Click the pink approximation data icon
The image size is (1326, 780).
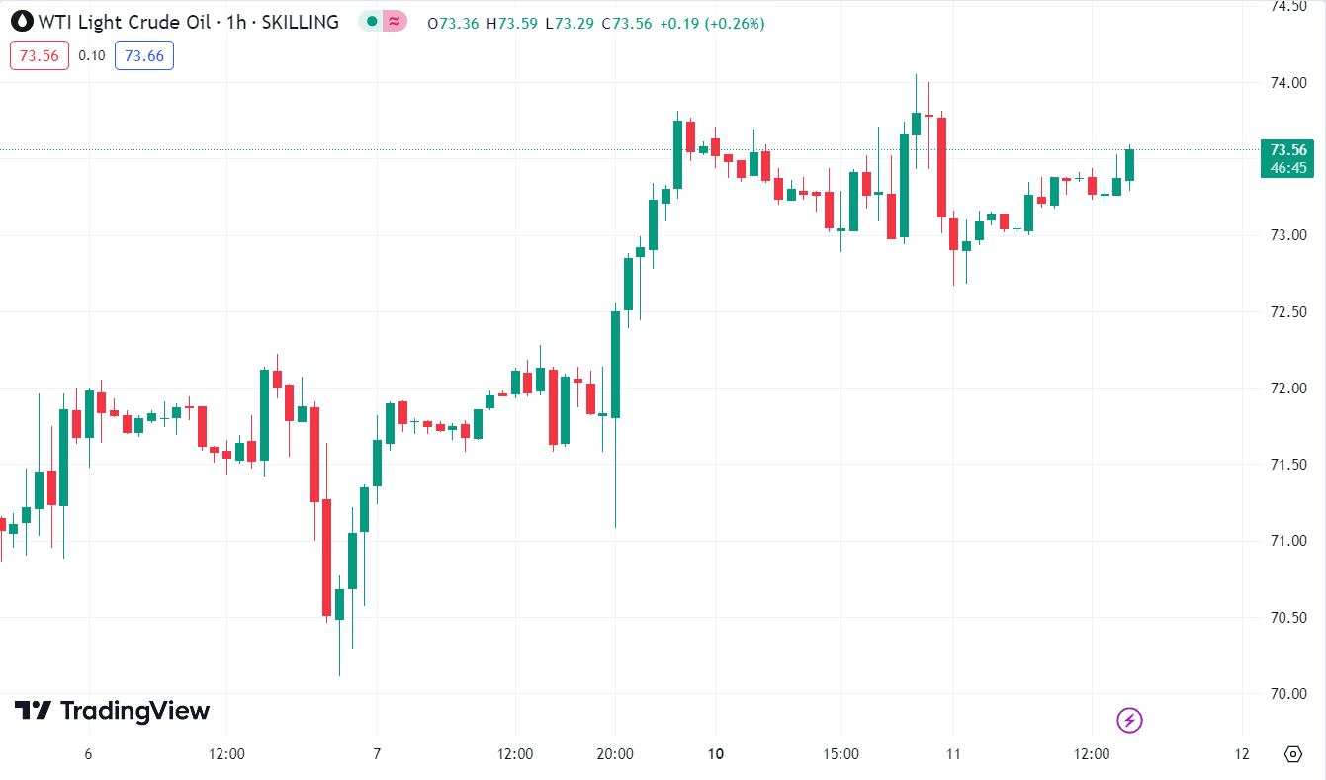tap(395, 22)
